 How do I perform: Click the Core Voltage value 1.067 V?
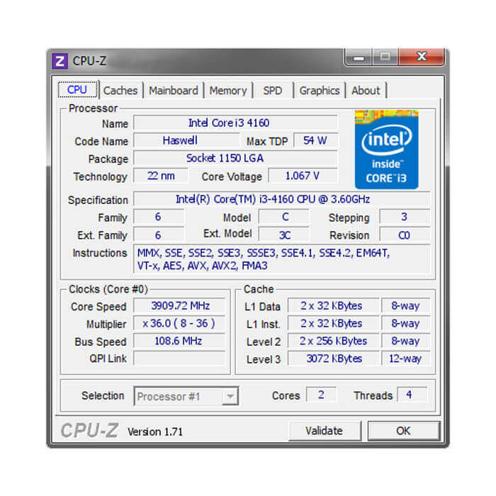[x=303, y=176]
